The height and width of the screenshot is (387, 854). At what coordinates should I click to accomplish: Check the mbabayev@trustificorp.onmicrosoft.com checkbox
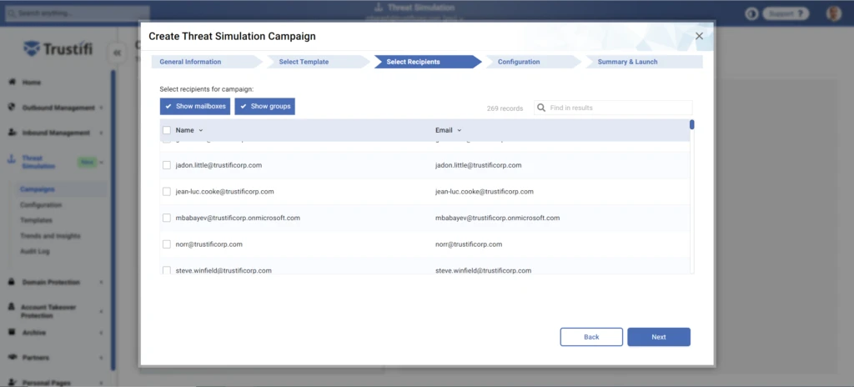point(167,218)
